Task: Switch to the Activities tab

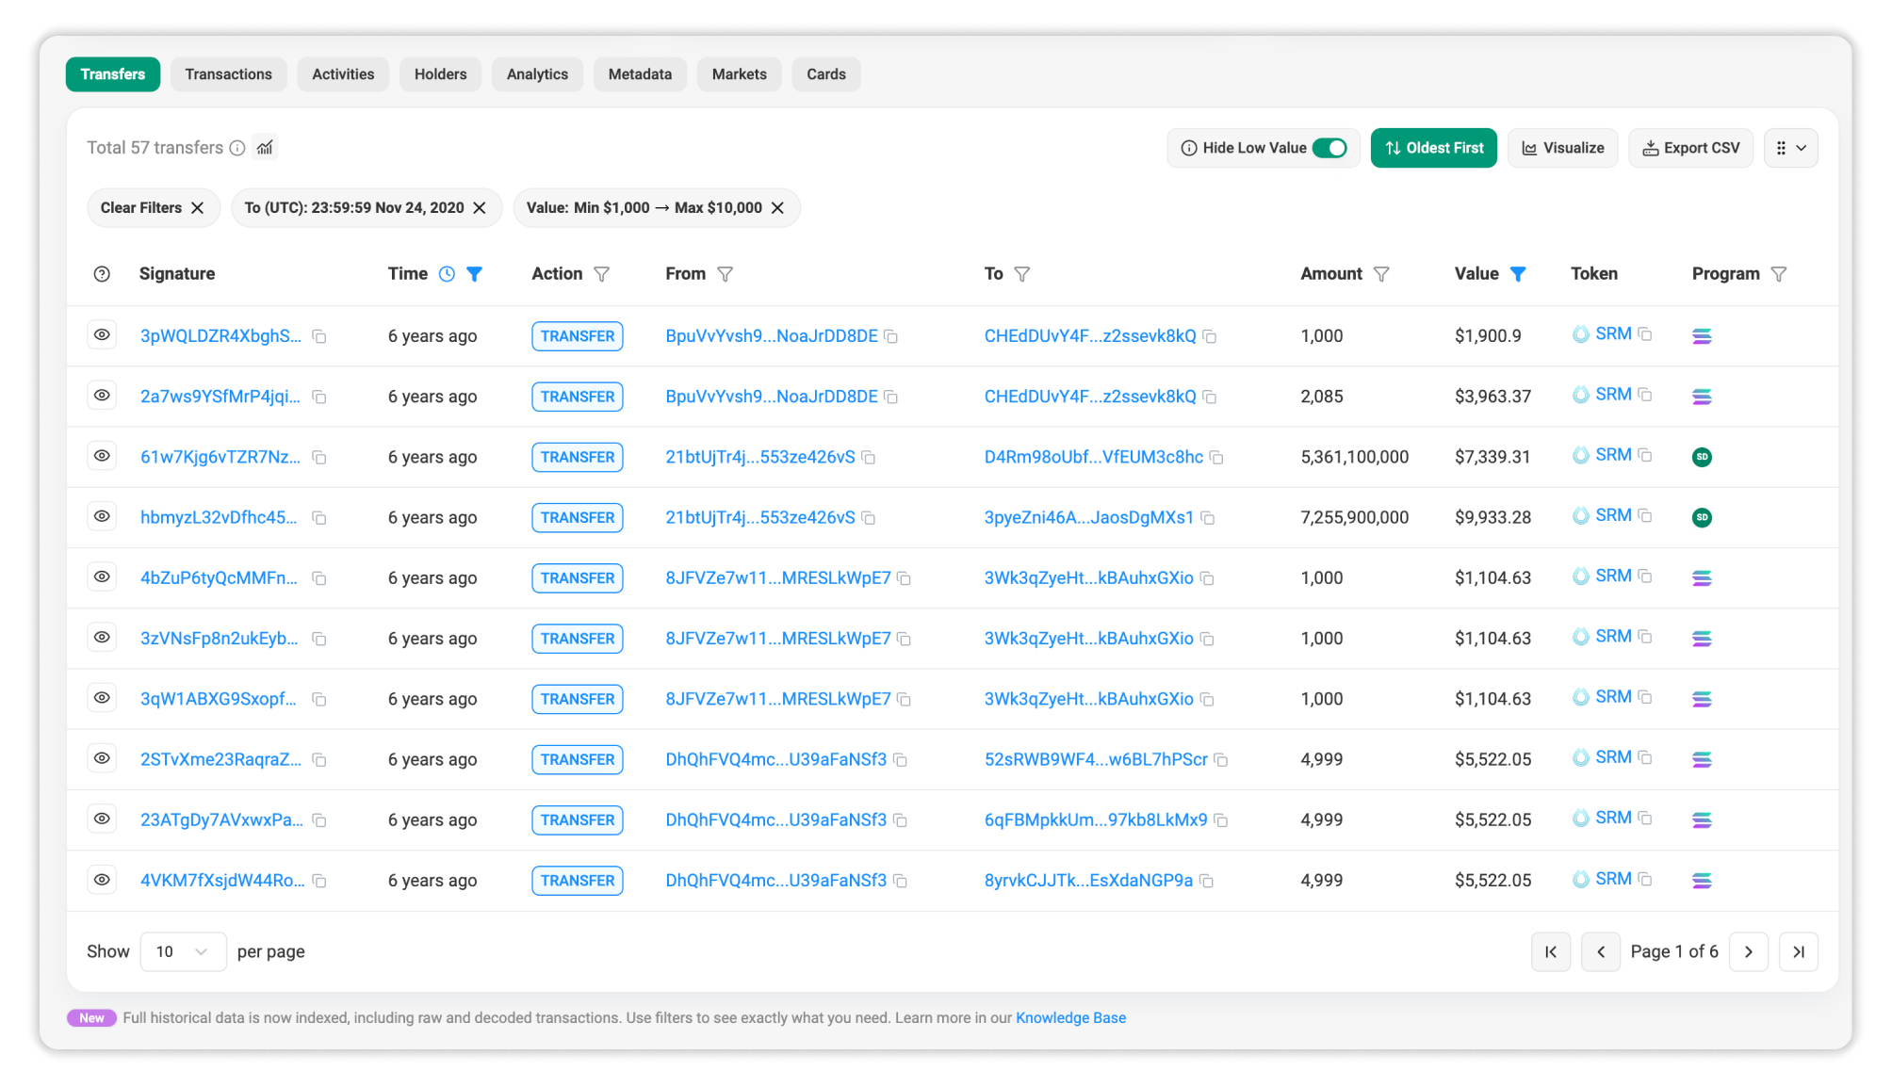Action: [343, 74]
